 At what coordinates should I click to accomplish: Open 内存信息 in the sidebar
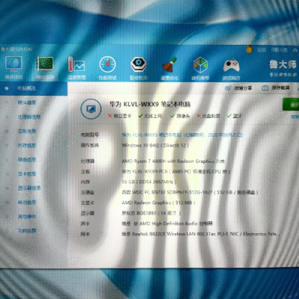pyautogui.click(x=27, y=145)
